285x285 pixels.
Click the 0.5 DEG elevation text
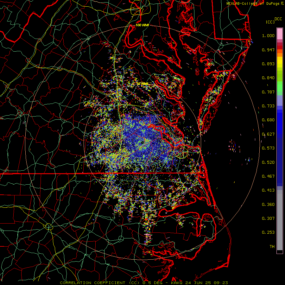[x=152, y=283]
